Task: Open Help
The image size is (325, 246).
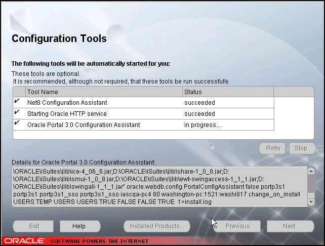Action: pyautogui.click(x=80, y=226)
